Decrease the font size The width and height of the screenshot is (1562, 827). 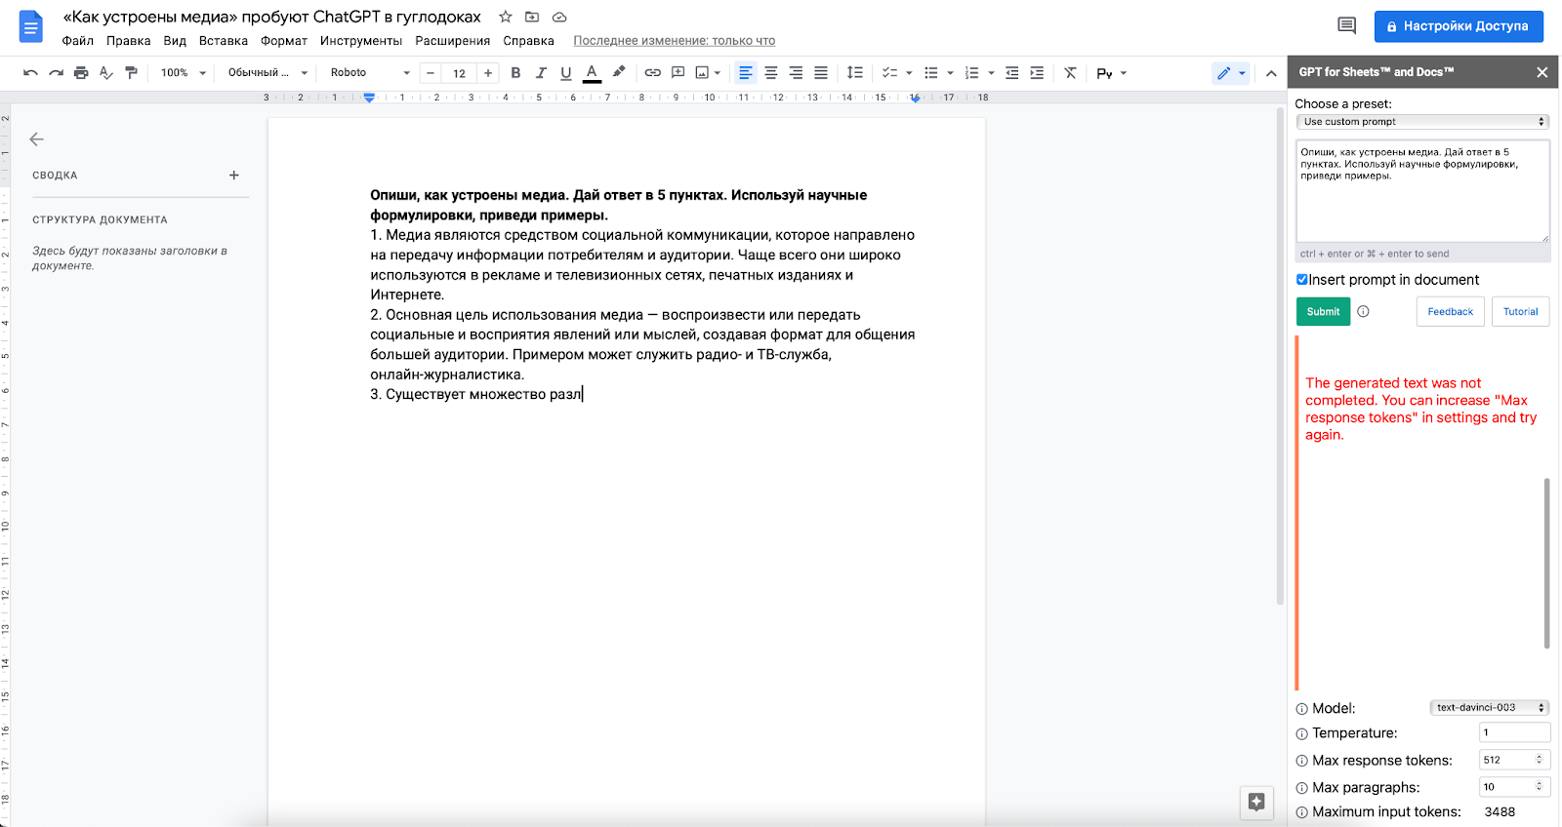431,73
